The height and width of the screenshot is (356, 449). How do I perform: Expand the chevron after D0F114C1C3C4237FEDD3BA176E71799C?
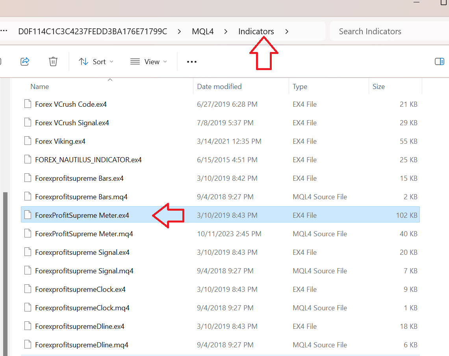pyautogui.click(x=179, y=32)
